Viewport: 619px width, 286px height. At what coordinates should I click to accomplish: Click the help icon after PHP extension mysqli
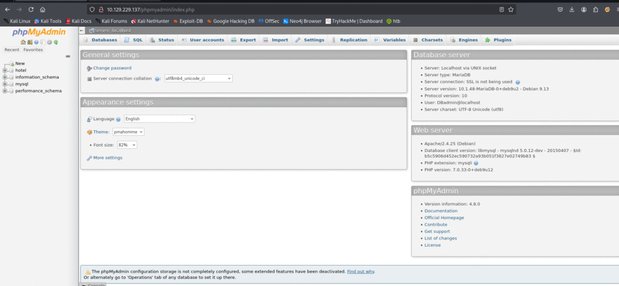pyautogui.click(x=476, y=163)
